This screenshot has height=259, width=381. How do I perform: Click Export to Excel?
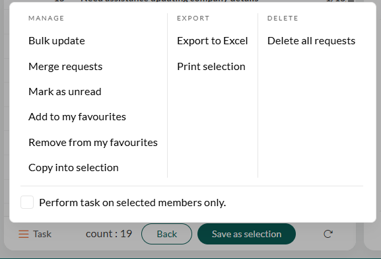pos(213,40)
